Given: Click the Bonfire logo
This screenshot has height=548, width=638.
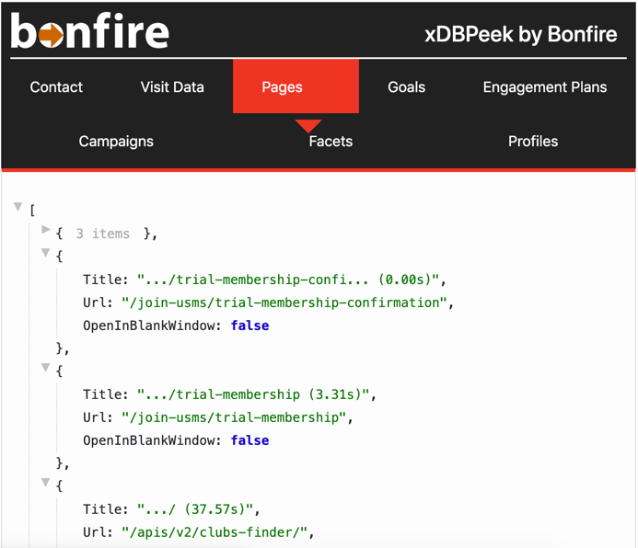Looking at the screenshot, I should pos(89,30).
